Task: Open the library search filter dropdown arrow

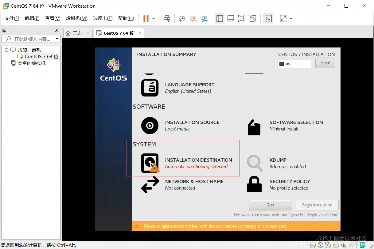Action: pos(57,39)
